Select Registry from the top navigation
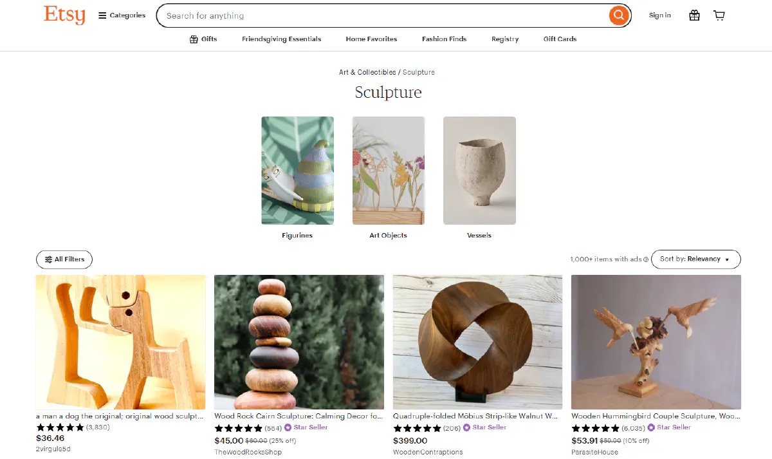772x459 pixels. coord(505,39)
